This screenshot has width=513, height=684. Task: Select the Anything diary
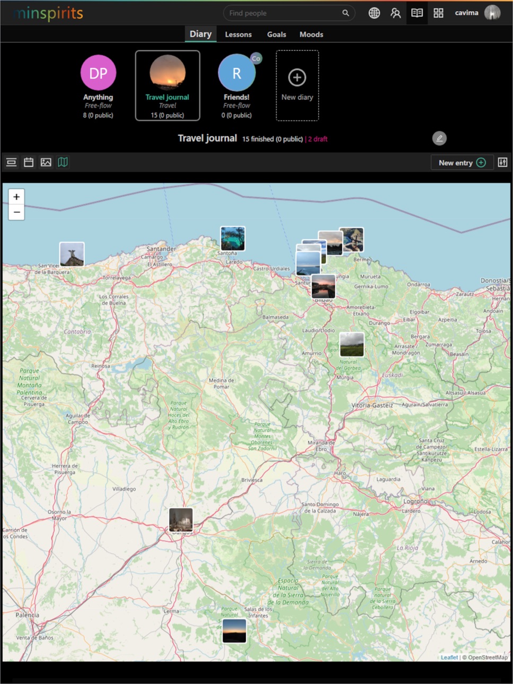coord(98,86)
